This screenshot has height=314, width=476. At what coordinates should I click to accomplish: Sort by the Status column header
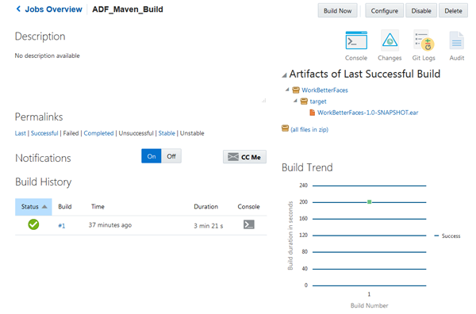click(x=33, y=207)
